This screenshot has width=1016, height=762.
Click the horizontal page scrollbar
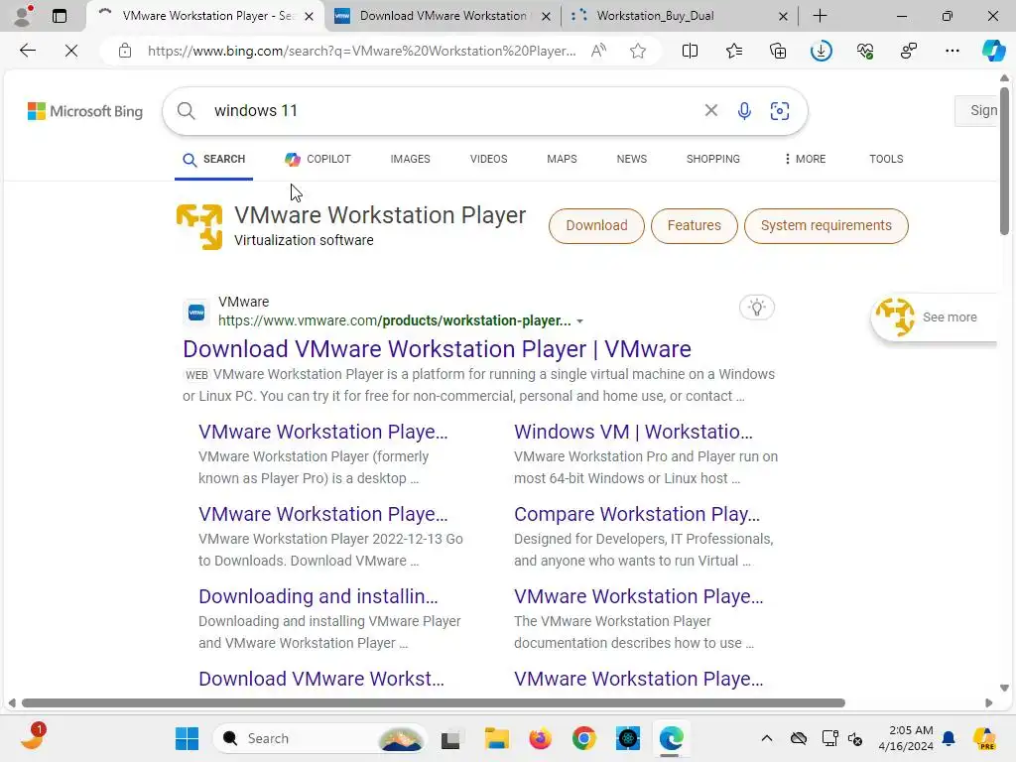[433, 703]
